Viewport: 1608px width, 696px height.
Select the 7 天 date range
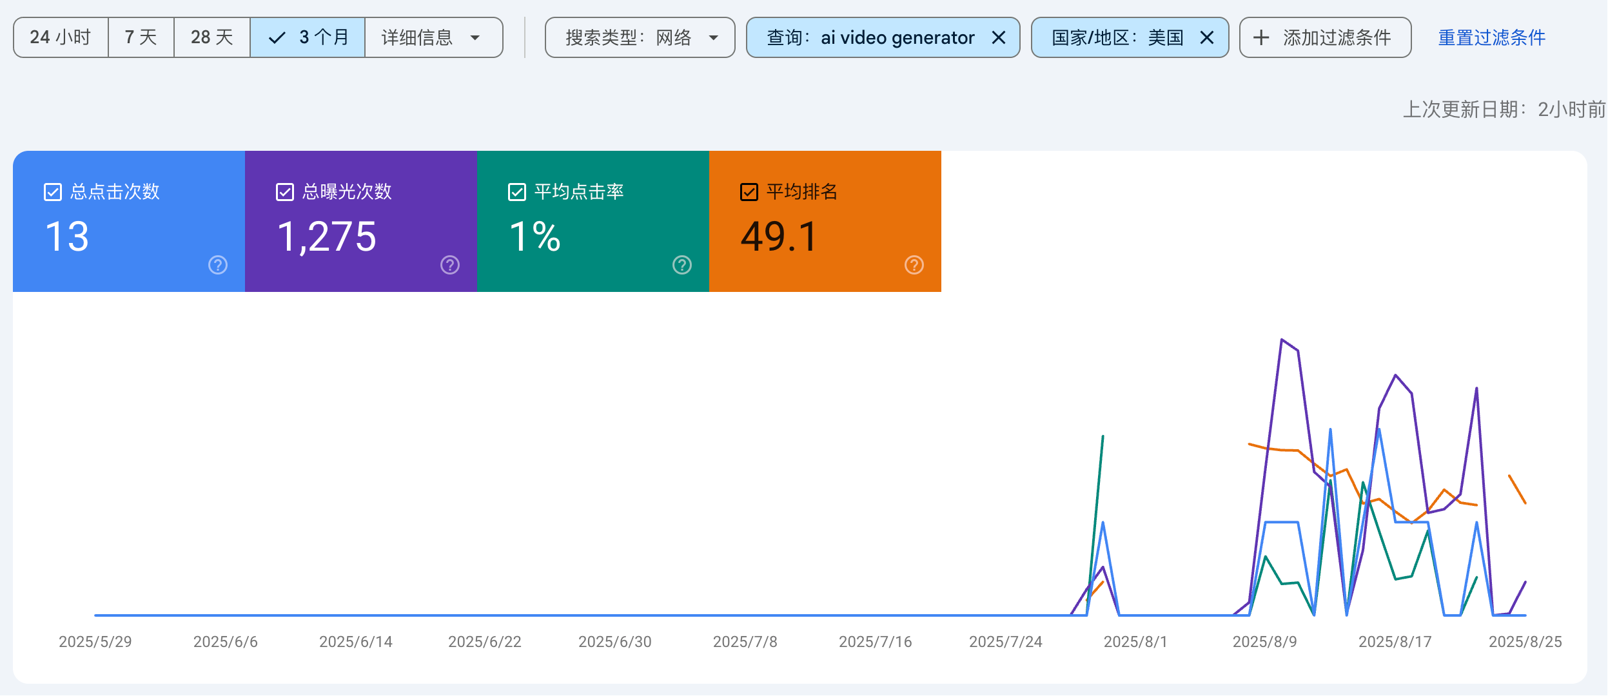click(x=141, y=37)
